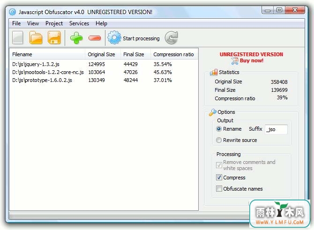
Task: Select the D:\js\mootools-1.2.2-core-nc.js row
Action: coord(104,72)
